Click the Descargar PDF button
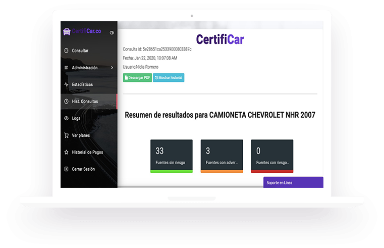Viewport: 384px width, 248px height. [x=137, y=78]
